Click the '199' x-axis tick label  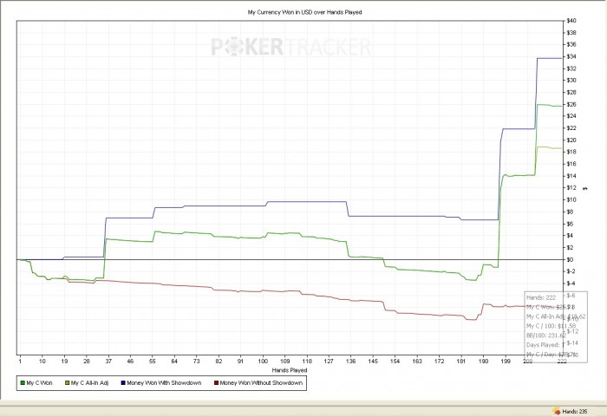(x=506, y=361)
